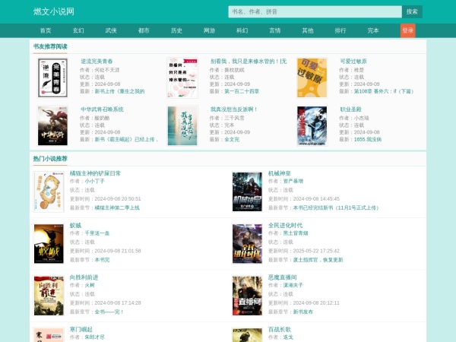Viewport: 456px width, 342px height.
Task: Open the 机械神皇 cover image
Action: [247, 192]
